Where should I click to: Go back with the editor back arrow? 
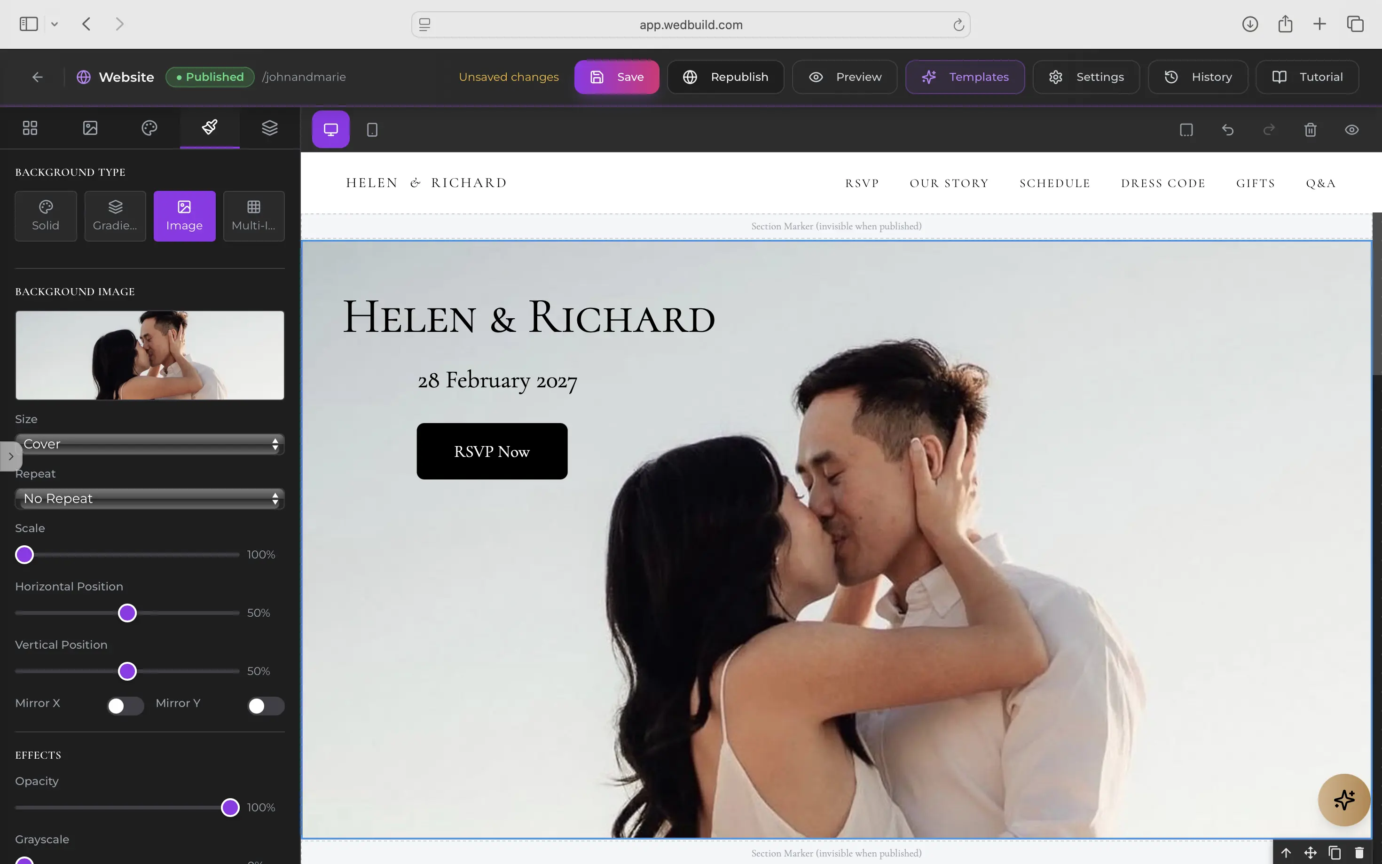38,77
